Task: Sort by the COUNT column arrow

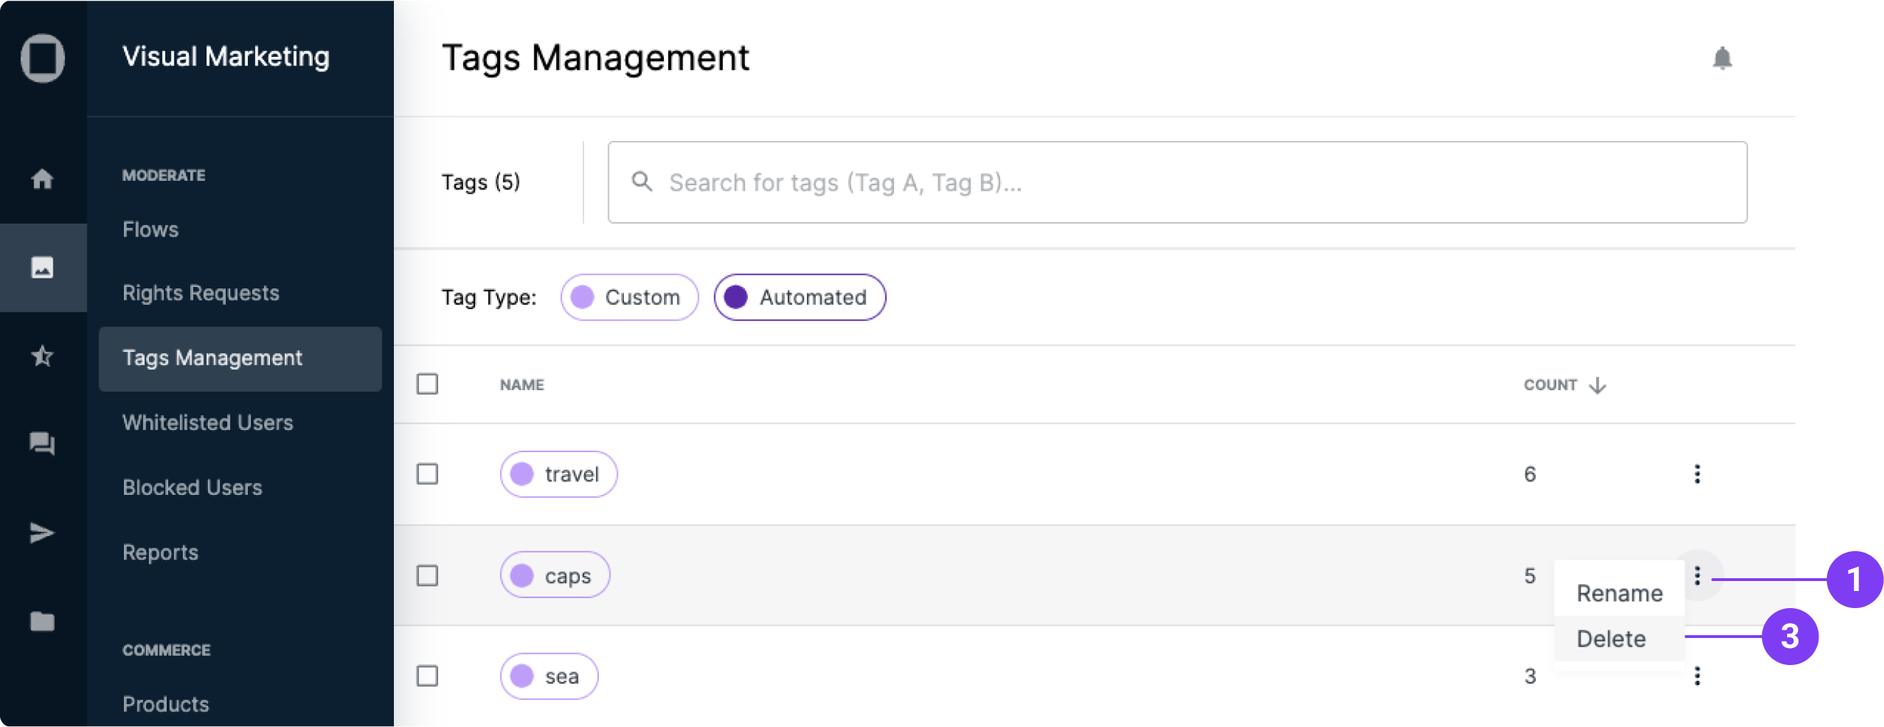Action: pos(1597,385)
